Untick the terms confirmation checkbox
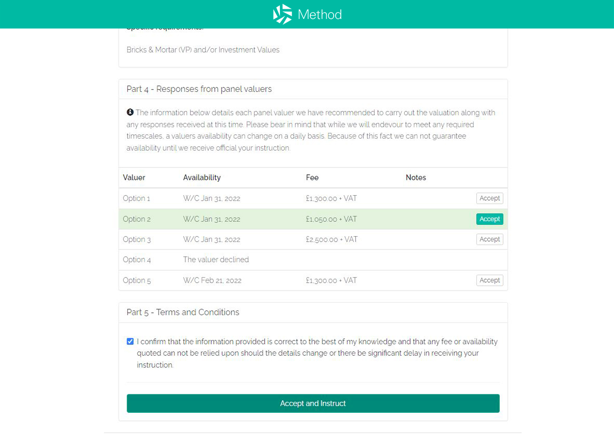The height and width of the screenshot is (435, 614). (130, 341)
